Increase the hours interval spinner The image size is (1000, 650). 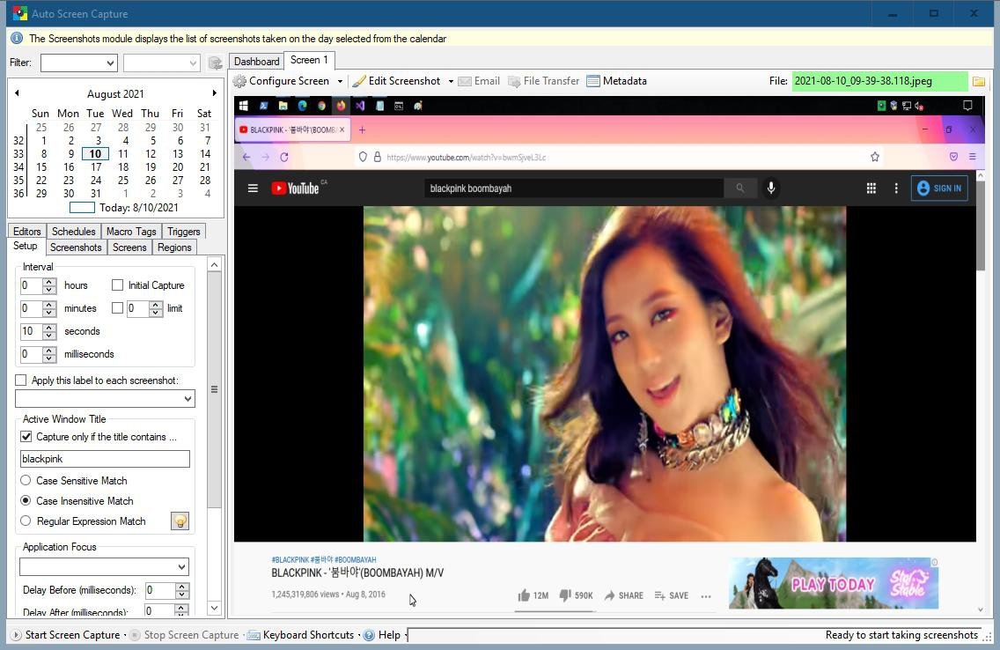[50, 281]
